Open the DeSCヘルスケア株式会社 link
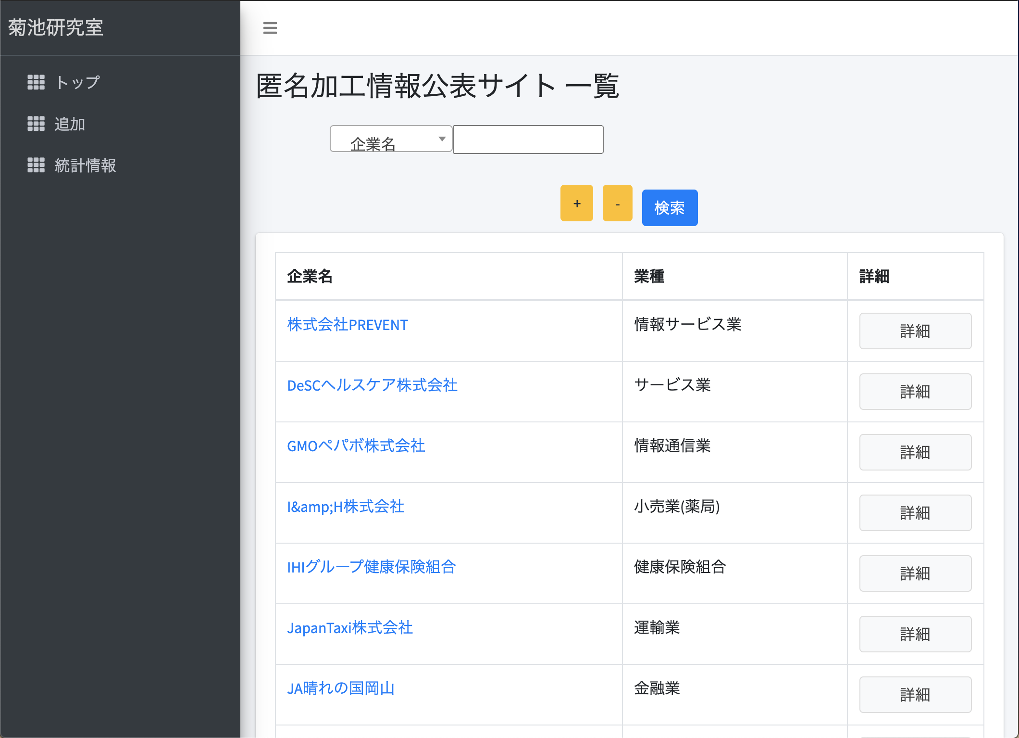This screenshot has width=1019, height=738. coord(372,385)
